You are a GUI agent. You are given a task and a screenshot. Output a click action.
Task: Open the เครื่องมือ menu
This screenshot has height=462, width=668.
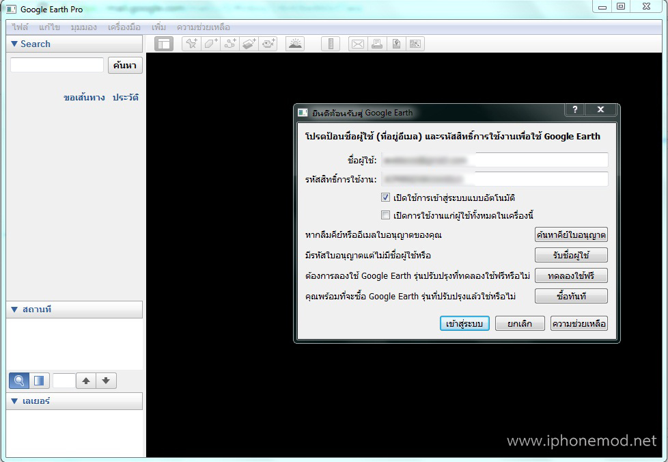124,27
